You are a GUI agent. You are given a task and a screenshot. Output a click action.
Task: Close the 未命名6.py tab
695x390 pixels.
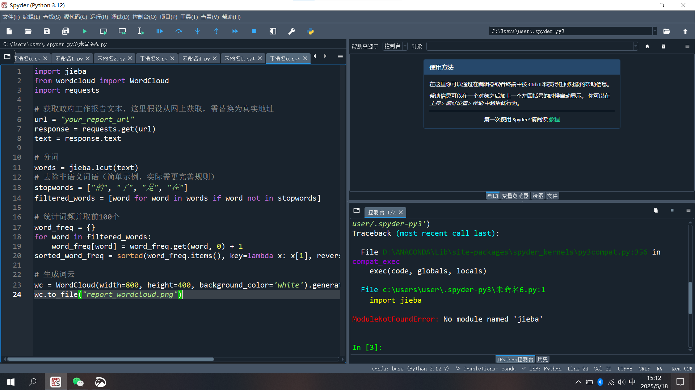point(305,58)
